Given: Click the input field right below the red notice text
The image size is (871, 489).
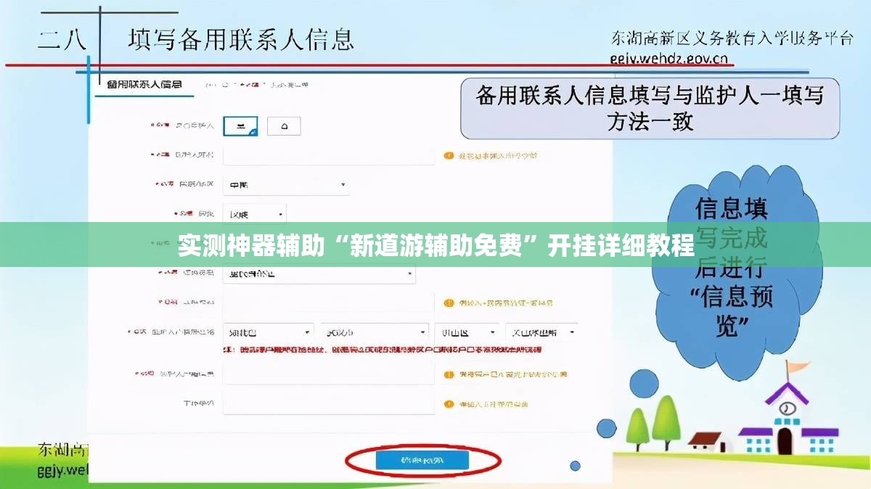Looking at the screenshot, I should click(x=329, y=374).
